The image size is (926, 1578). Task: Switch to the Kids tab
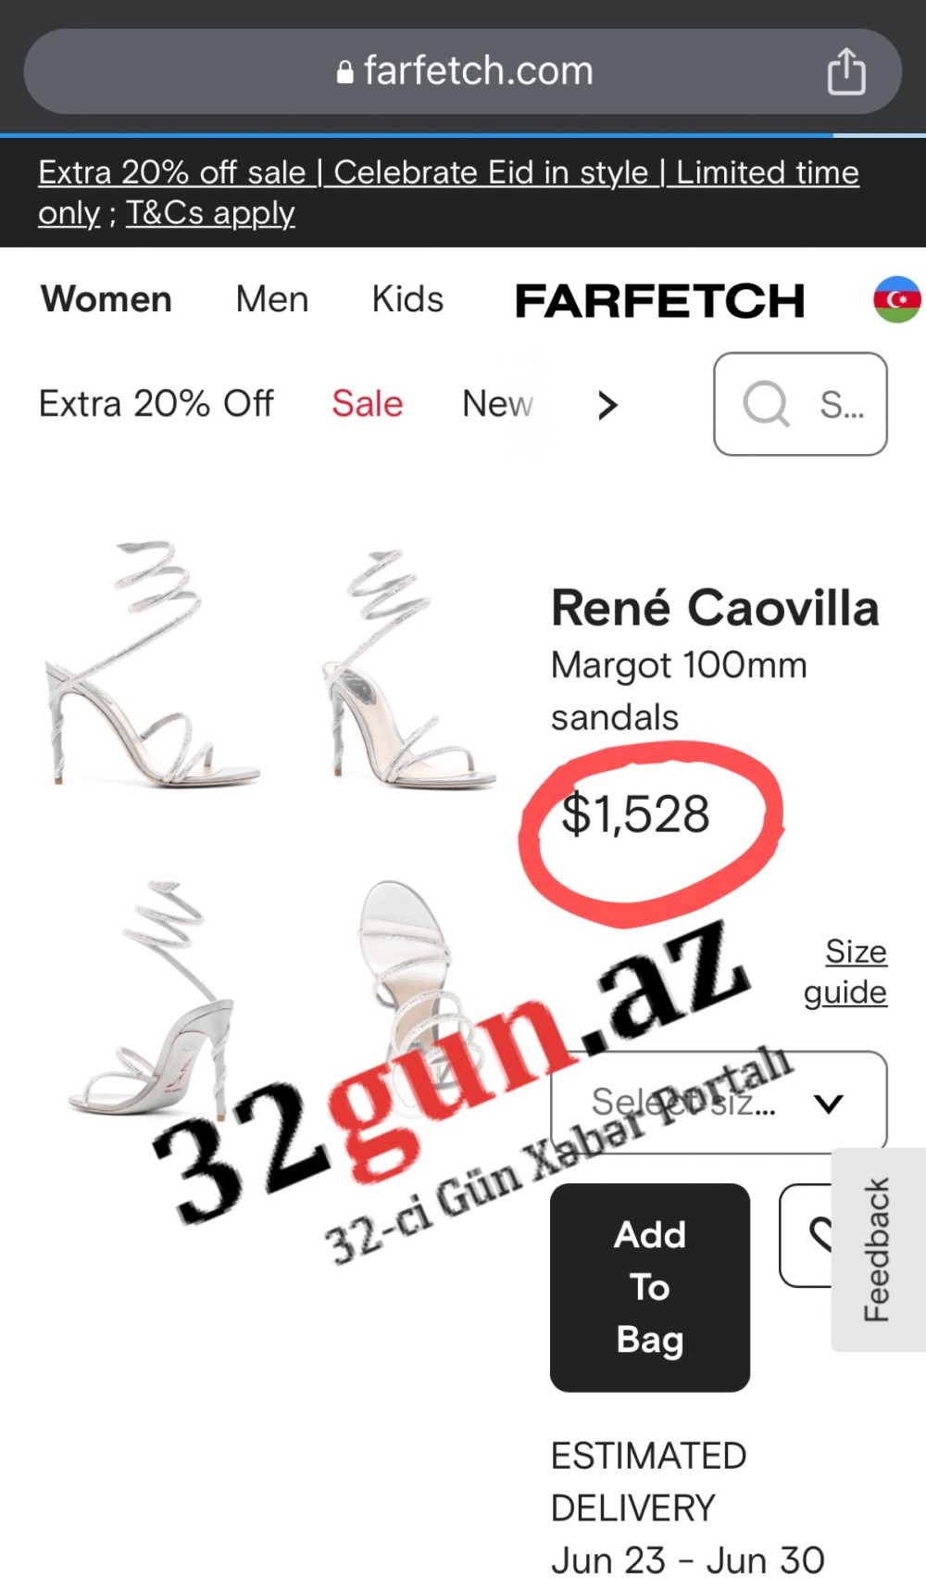tap(407, 299)
